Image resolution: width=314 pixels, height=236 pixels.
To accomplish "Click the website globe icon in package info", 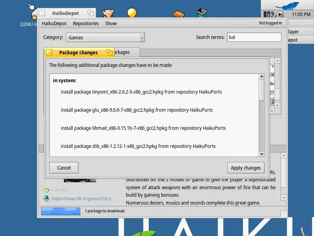I will pyautogui.click(x=46, y=199).
